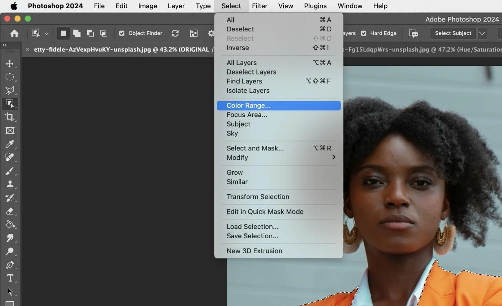Toggle the Object Finder checkbox
Screen dimensions: 502x306
(x=122, y=33)
